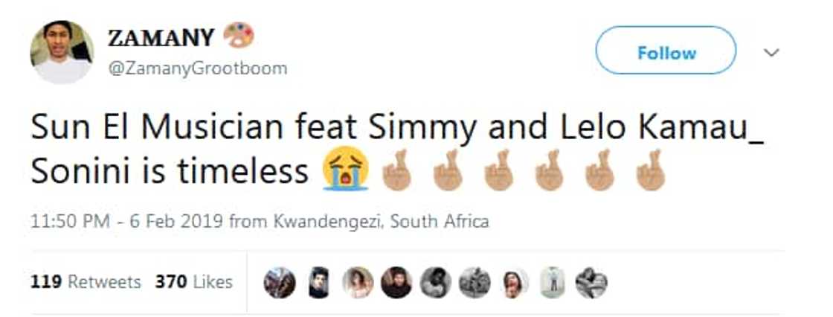Open ZAMANY's profile picture

[62, 52]
